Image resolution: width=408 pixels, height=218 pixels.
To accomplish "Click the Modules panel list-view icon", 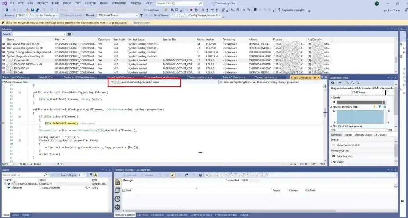I will (69, 34).
